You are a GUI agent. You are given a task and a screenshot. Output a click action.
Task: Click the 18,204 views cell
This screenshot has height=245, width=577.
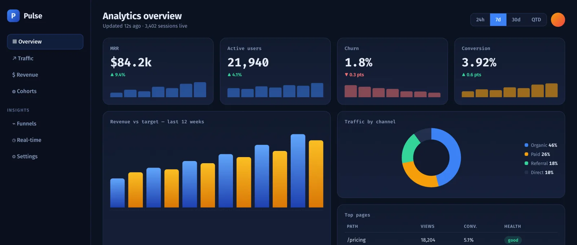pyautogui.click(x=428, y=240)
